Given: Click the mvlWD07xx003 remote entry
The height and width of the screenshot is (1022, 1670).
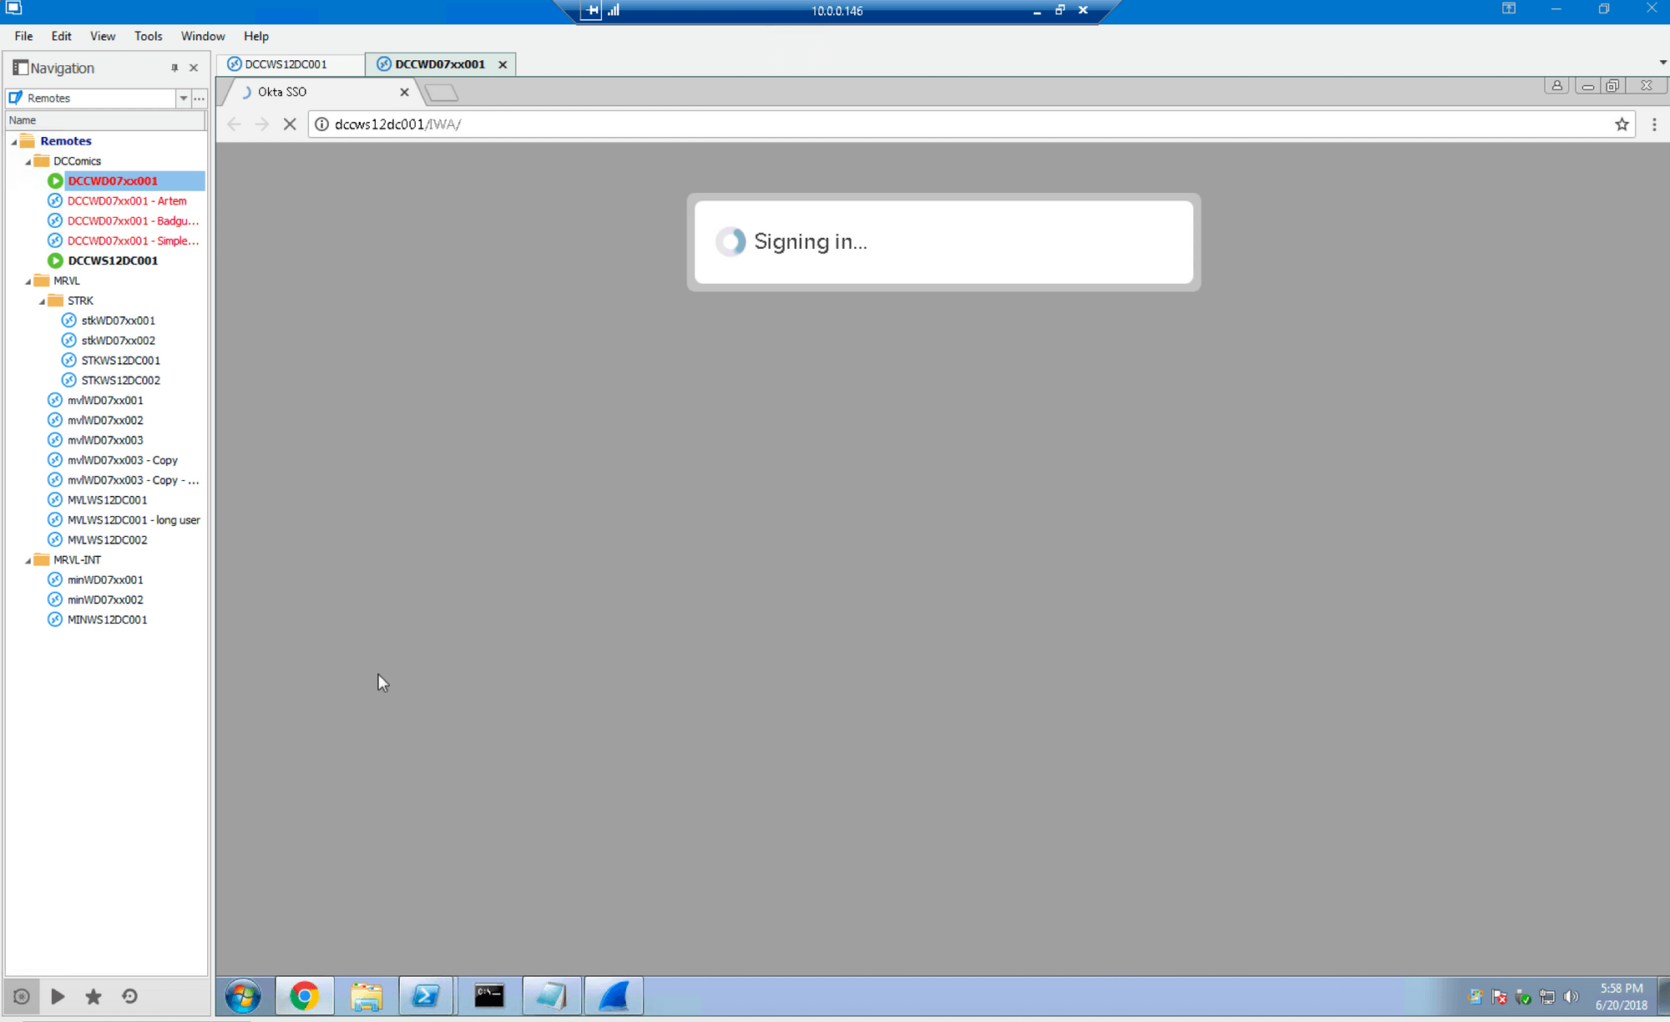Looking at the screenshot, I should [x=105, y=440].
